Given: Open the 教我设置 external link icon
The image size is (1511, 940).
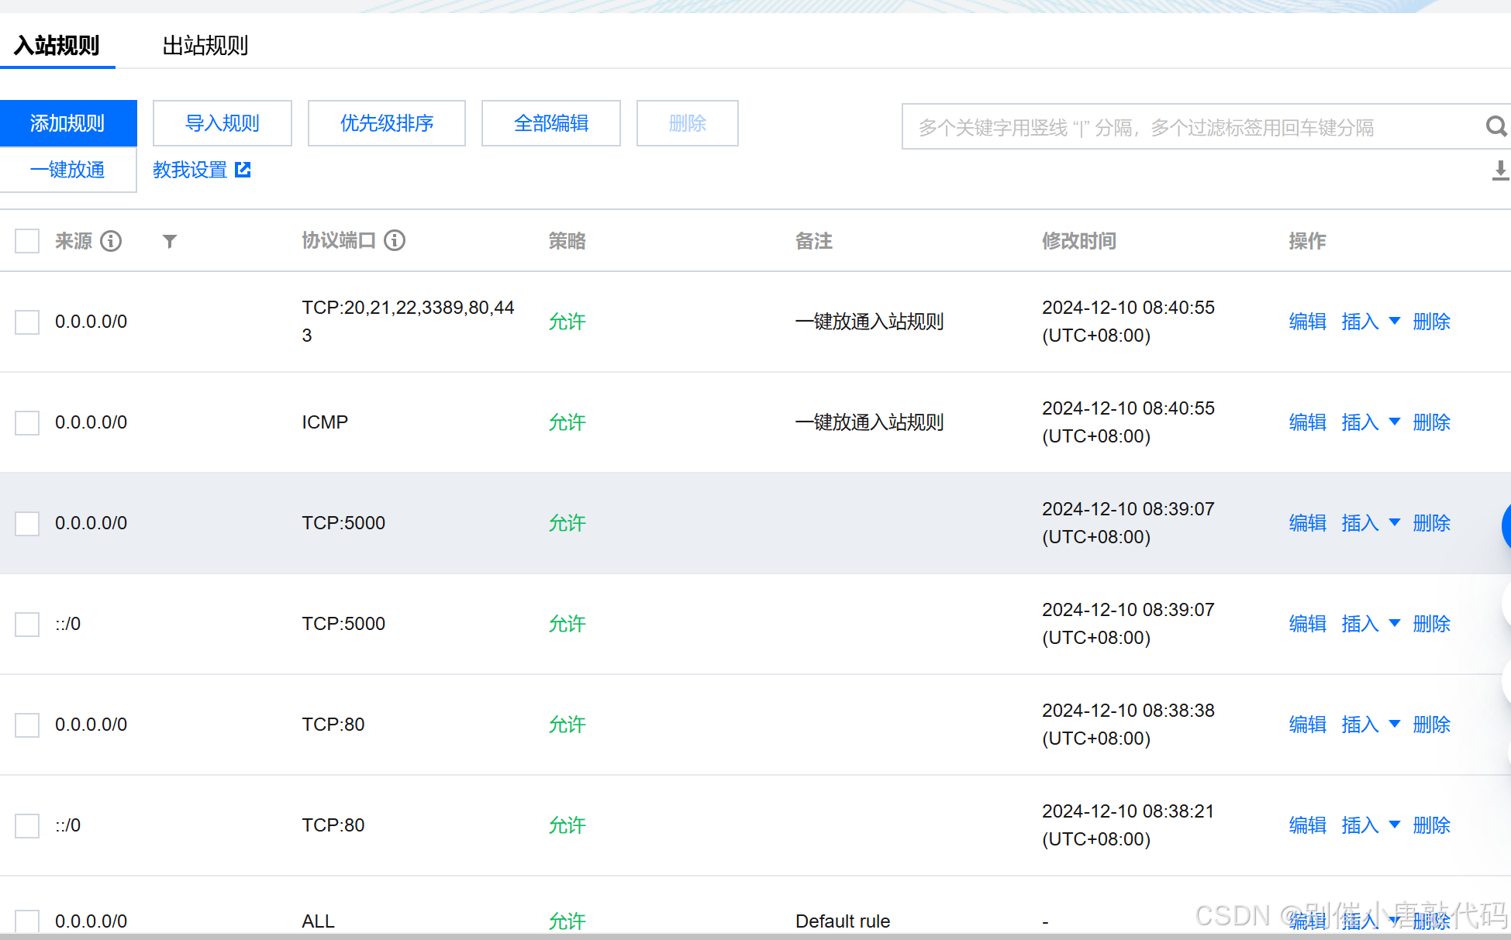Looking at the screenshot, I should pos(243,170).
